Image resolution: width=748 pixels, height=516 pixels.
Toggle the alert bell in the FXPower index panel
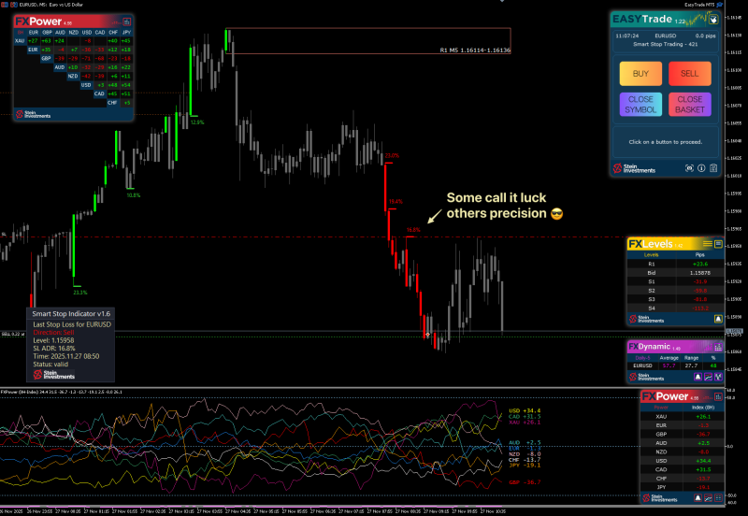pos(698,498)
